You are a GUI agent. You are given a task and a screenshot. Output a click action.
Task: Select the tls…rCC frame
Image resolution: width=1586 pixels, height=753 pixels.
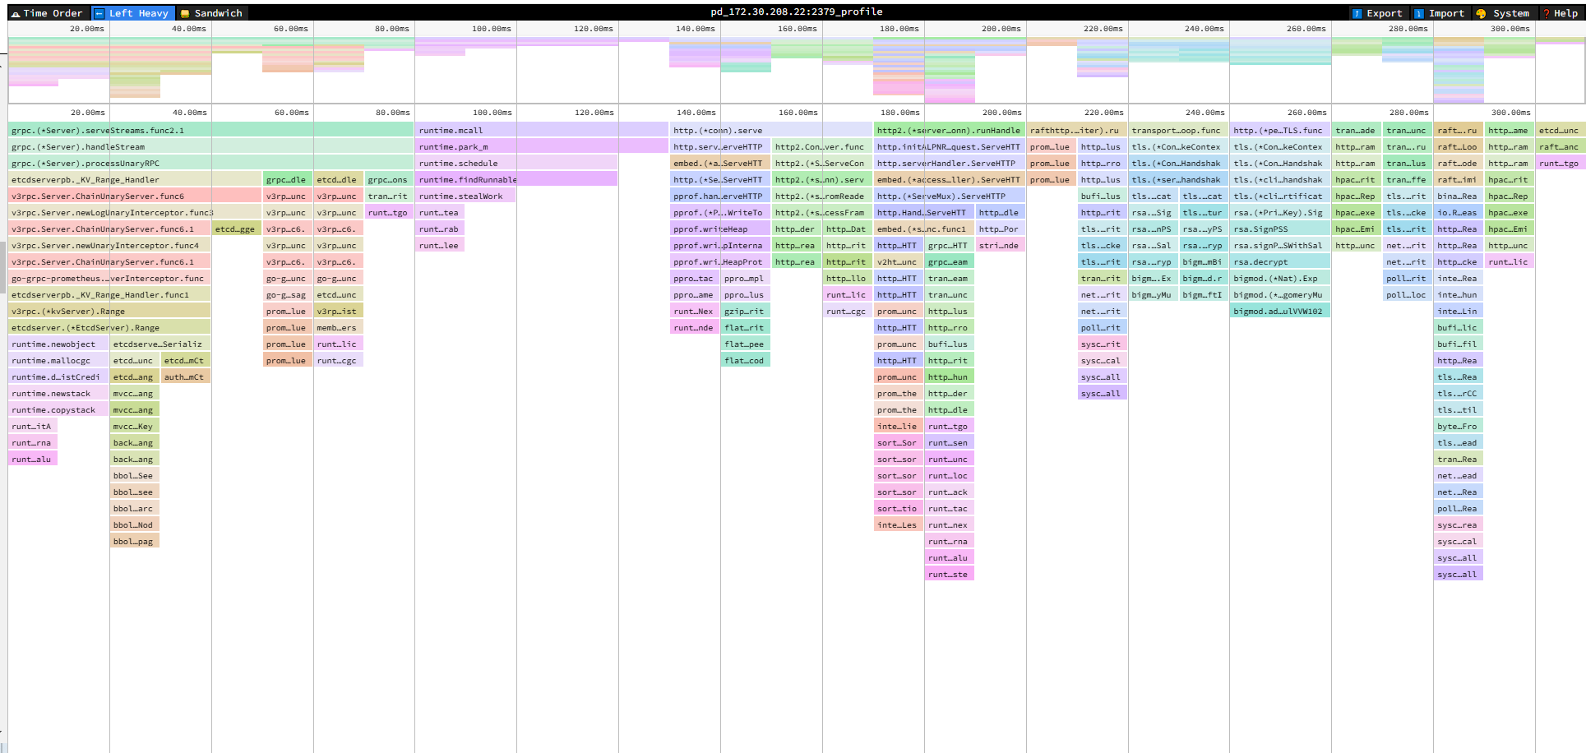click(x=1459, y=393)
